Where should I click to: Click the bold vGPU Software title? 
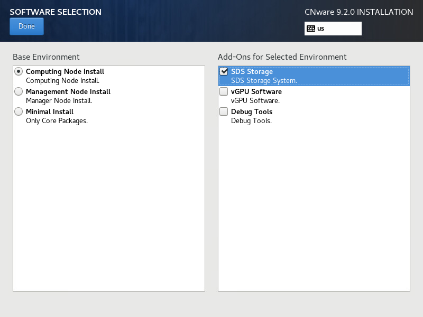[x=256, y=91]
